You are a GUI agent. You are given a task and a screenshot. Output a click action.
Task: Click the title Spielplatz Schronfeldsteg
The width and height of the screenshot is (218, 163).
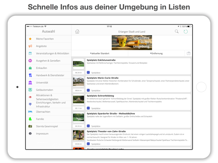(100, 96)
